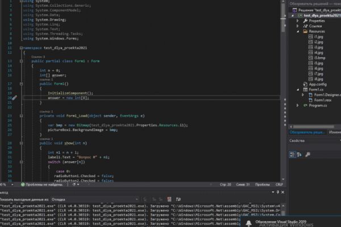This screenshot has height=227, width=341.
Task: Select i3.jpg in the Resources folder
Action: click(x=319, y=47)
